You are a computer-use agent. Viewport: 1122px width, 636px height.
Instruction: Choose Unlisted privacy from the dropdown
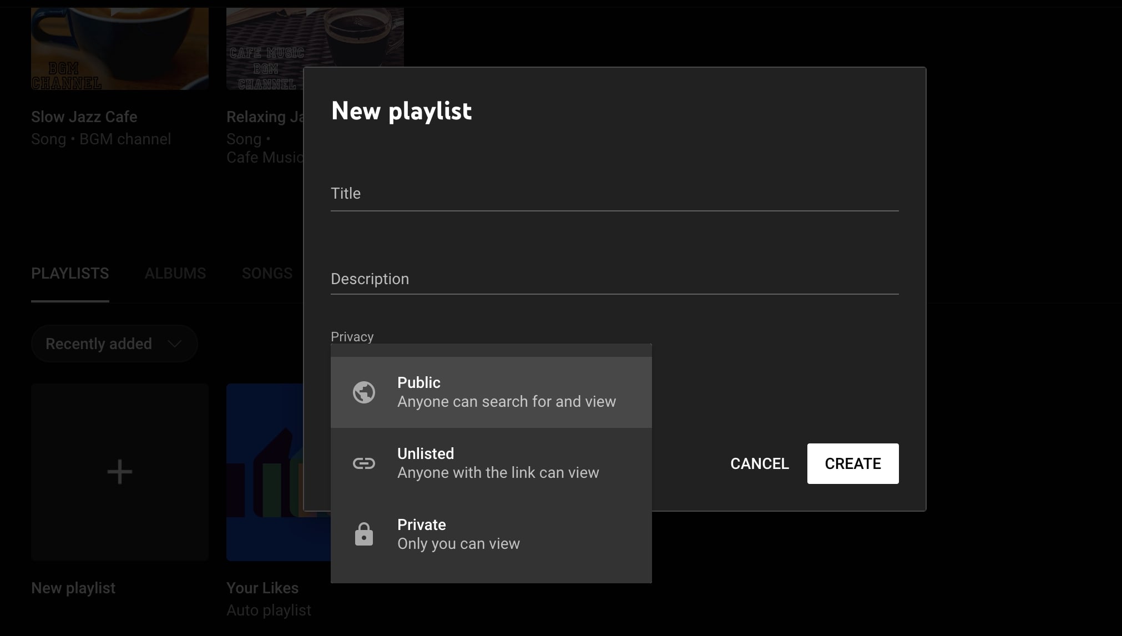coord(491,463)
